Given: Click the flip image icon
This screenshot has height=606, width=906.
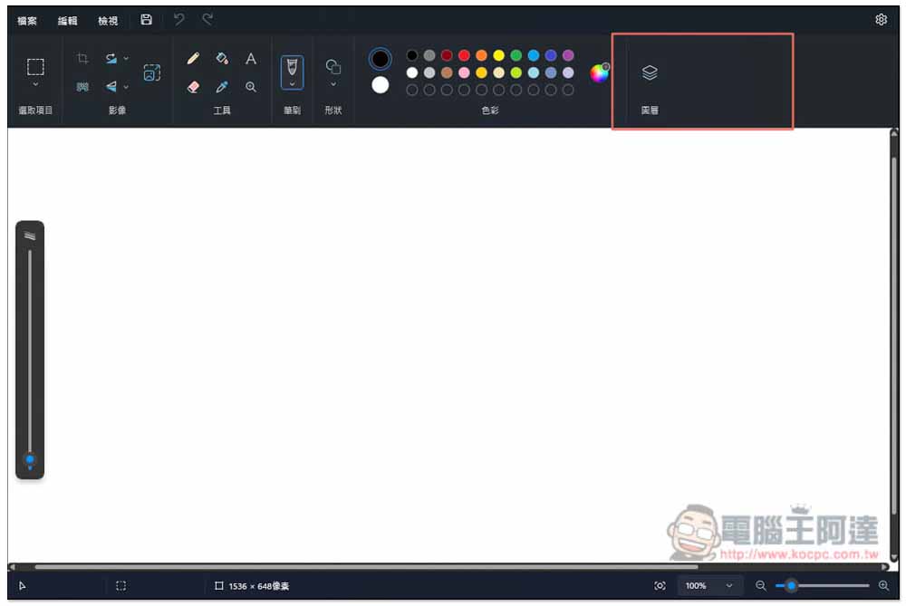Looking at the screenshot, I should pos(111,87).
